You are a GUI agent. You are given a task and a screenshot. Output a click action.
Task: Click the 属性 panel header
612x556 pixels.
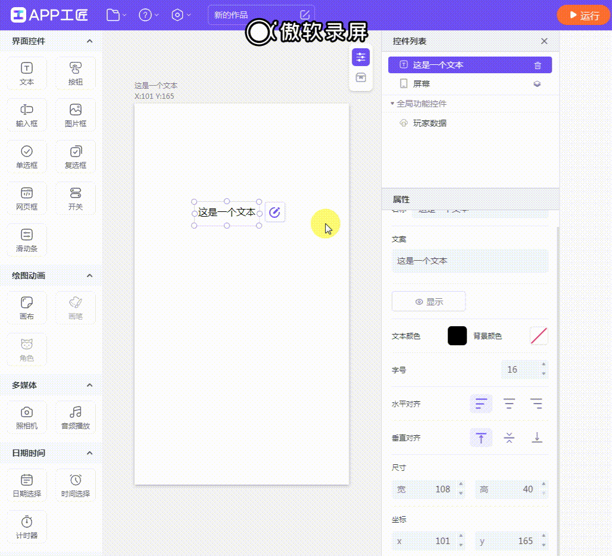pyautogui.click(x=470, y=199)
